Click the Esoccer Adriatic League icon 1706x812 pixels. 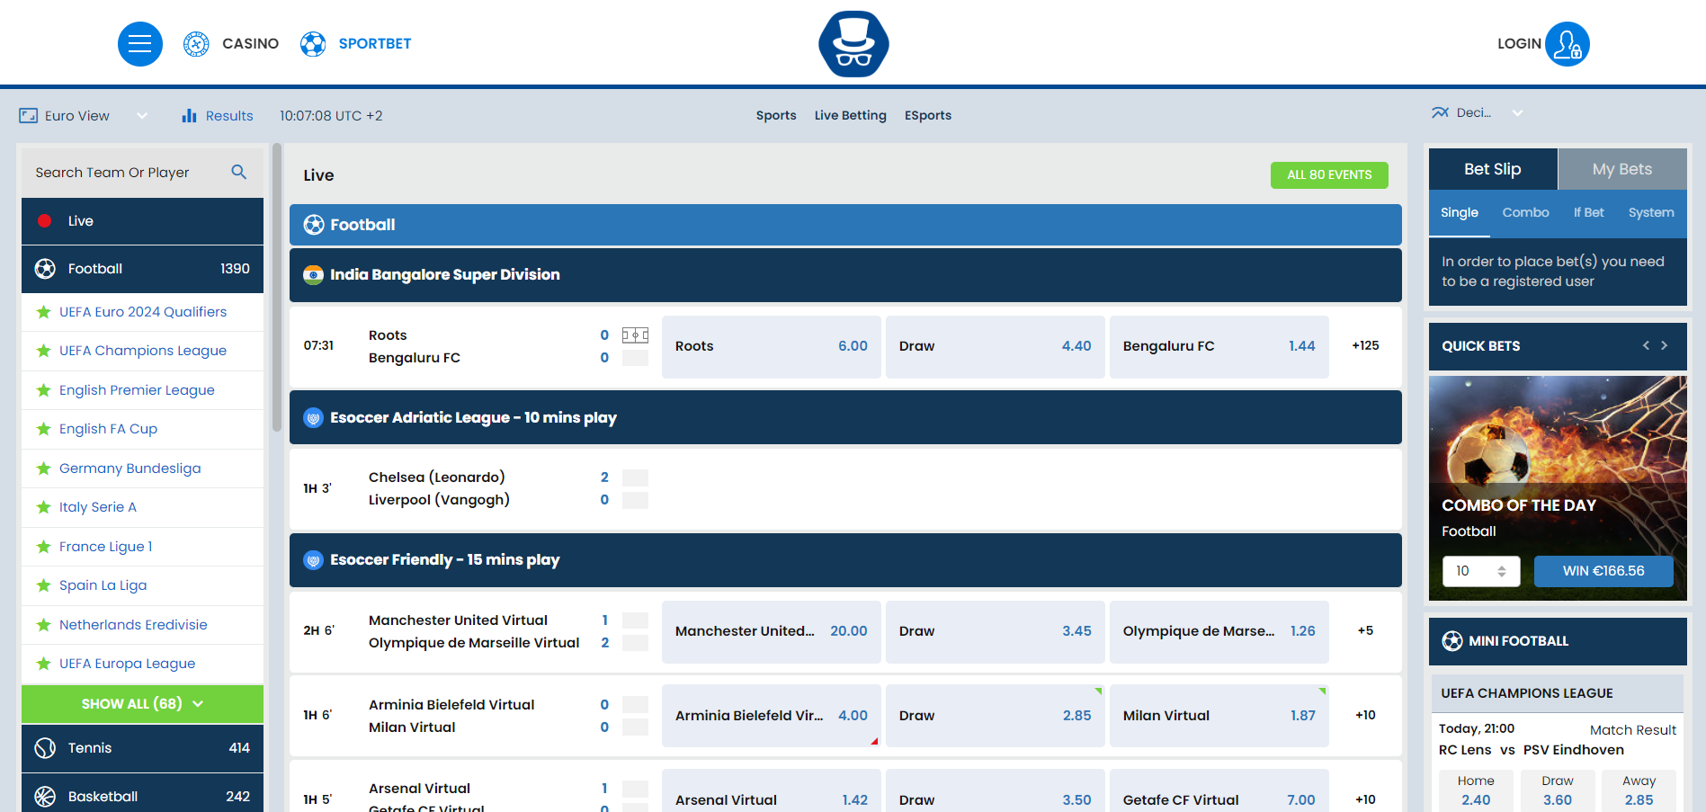click(313, 418)
